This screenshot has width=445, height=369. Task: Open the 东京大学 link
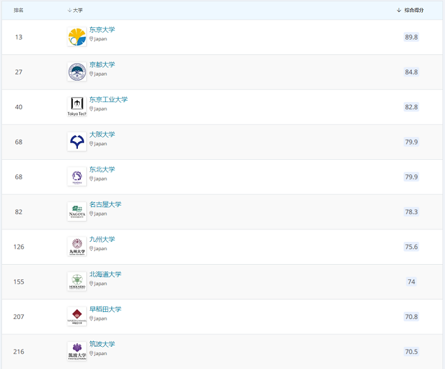[x=102, y=29]
